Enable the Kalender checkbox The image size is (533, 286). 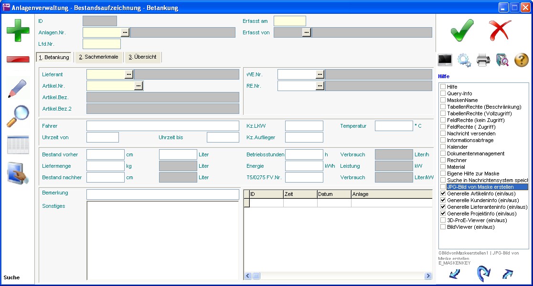click(443, 147)
